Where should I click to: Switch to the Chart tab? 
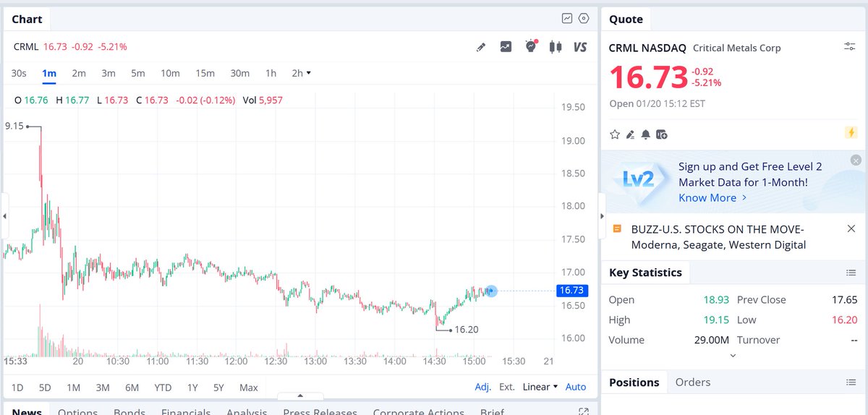coord(27,20)
